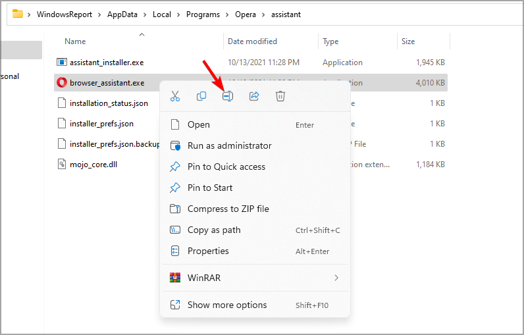524x335 pixels.
Task: Click the Pin to Start pin icon
Action: (x=175, y=188)
